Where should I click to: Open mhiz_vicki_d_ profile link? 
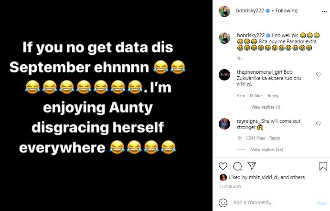coord(264,177)
